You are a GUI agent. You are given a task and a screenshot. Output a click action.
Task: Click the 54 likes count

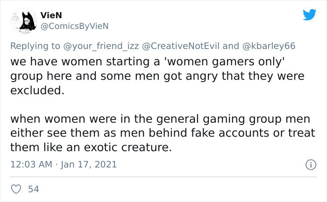[x=34, y=189]
